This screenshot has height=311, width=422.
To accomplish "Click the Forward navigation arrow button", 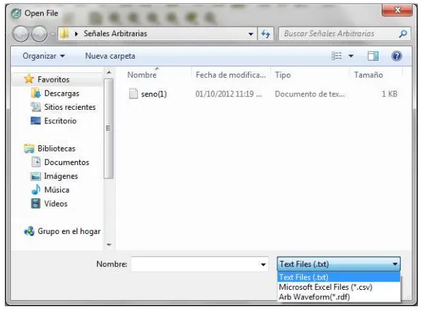I will point(40,34).
